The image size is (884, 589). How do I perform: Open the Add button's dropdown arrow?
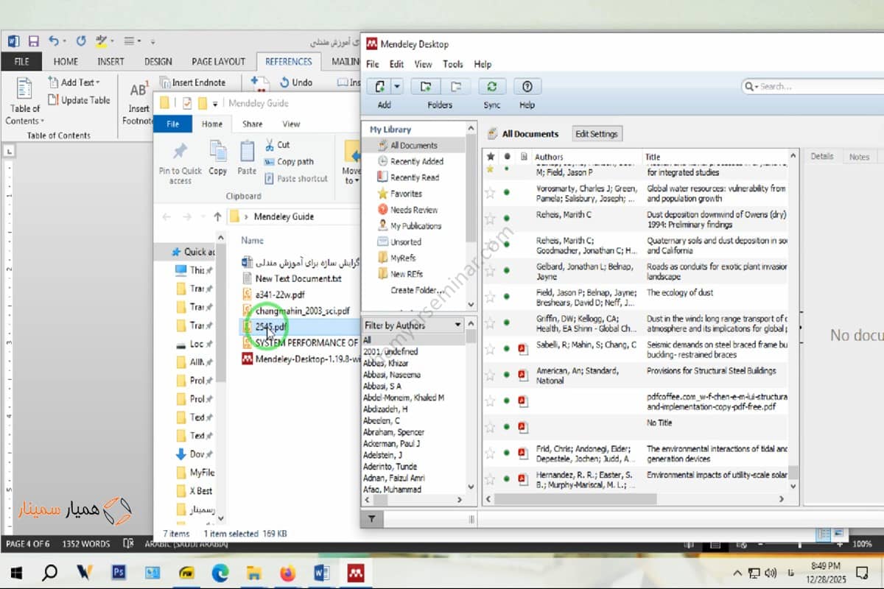coord(398,86)
